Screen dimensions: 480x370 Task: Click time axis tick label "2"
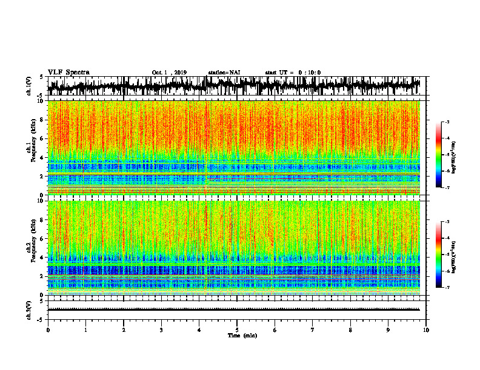coord(124,330)
